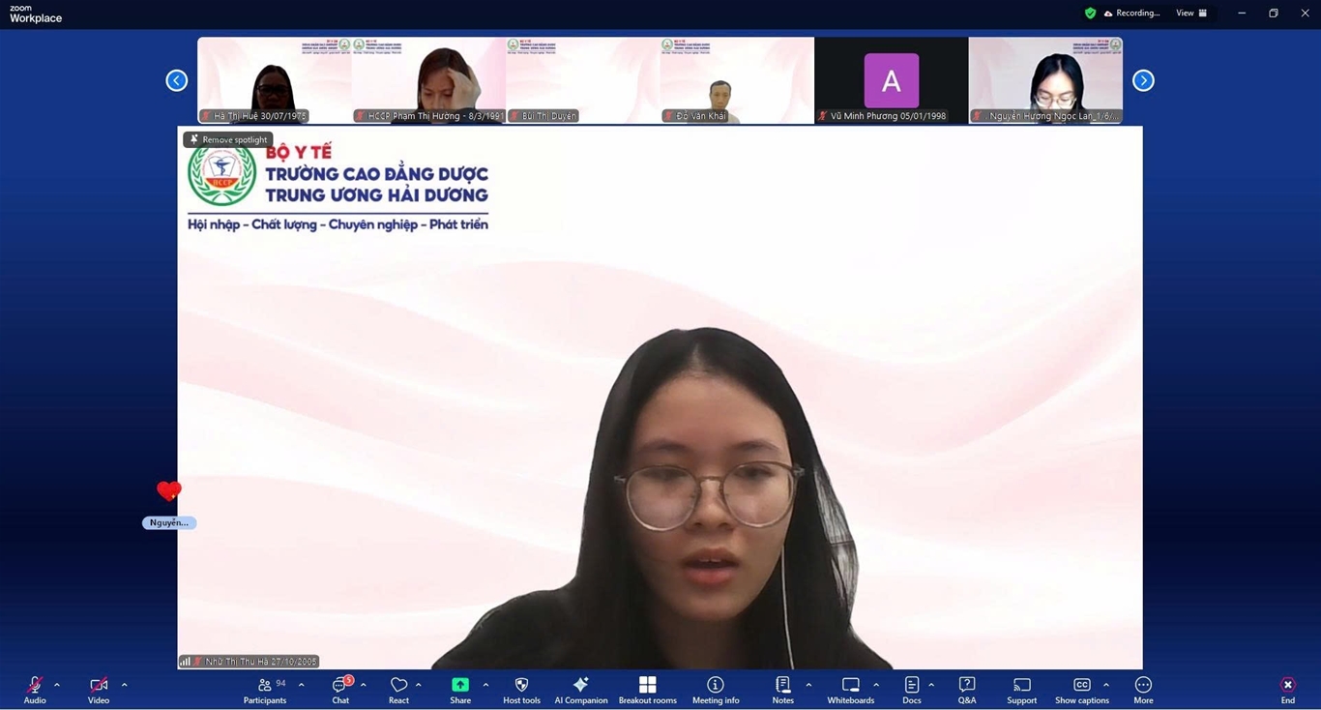Open Breakout rooms

coord(647,690)
